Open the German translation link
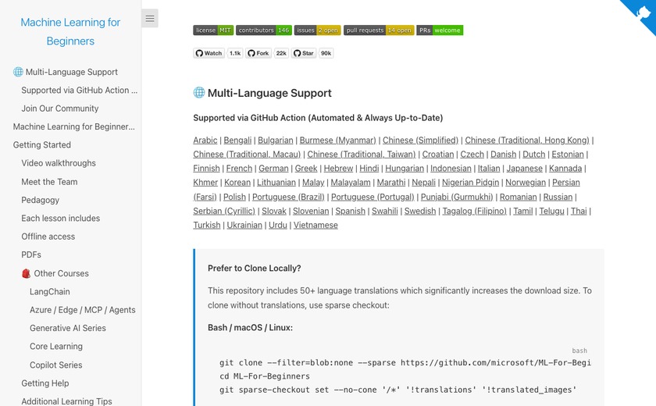The width and height of the screenshot is (656, 406). (x=273, y=169)
